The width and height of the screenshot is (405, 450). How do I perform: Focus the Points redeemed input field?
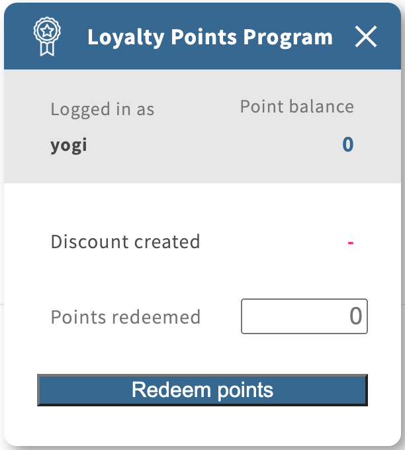(304, 316)
